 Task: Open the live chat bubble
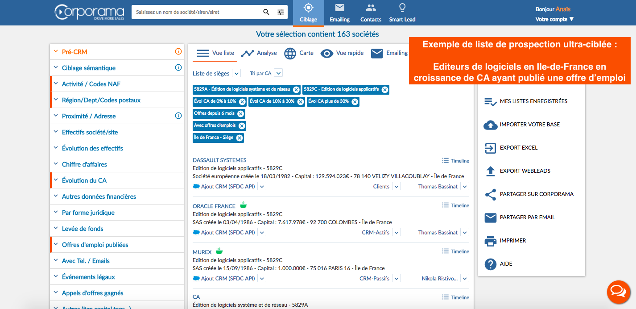coord(619,292)
